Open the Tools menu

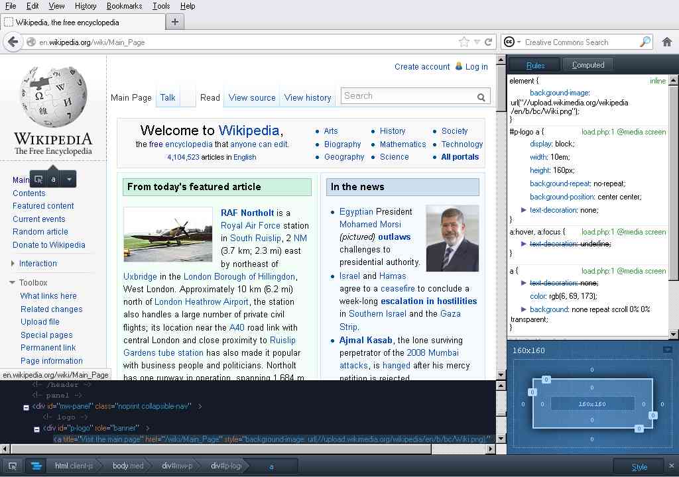click(x=161, y=6)
